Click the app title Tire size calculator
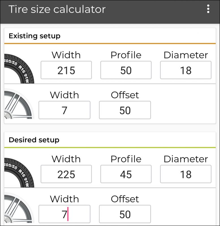The width and height of the screenshot is (220, 226). tap(58, 9)
